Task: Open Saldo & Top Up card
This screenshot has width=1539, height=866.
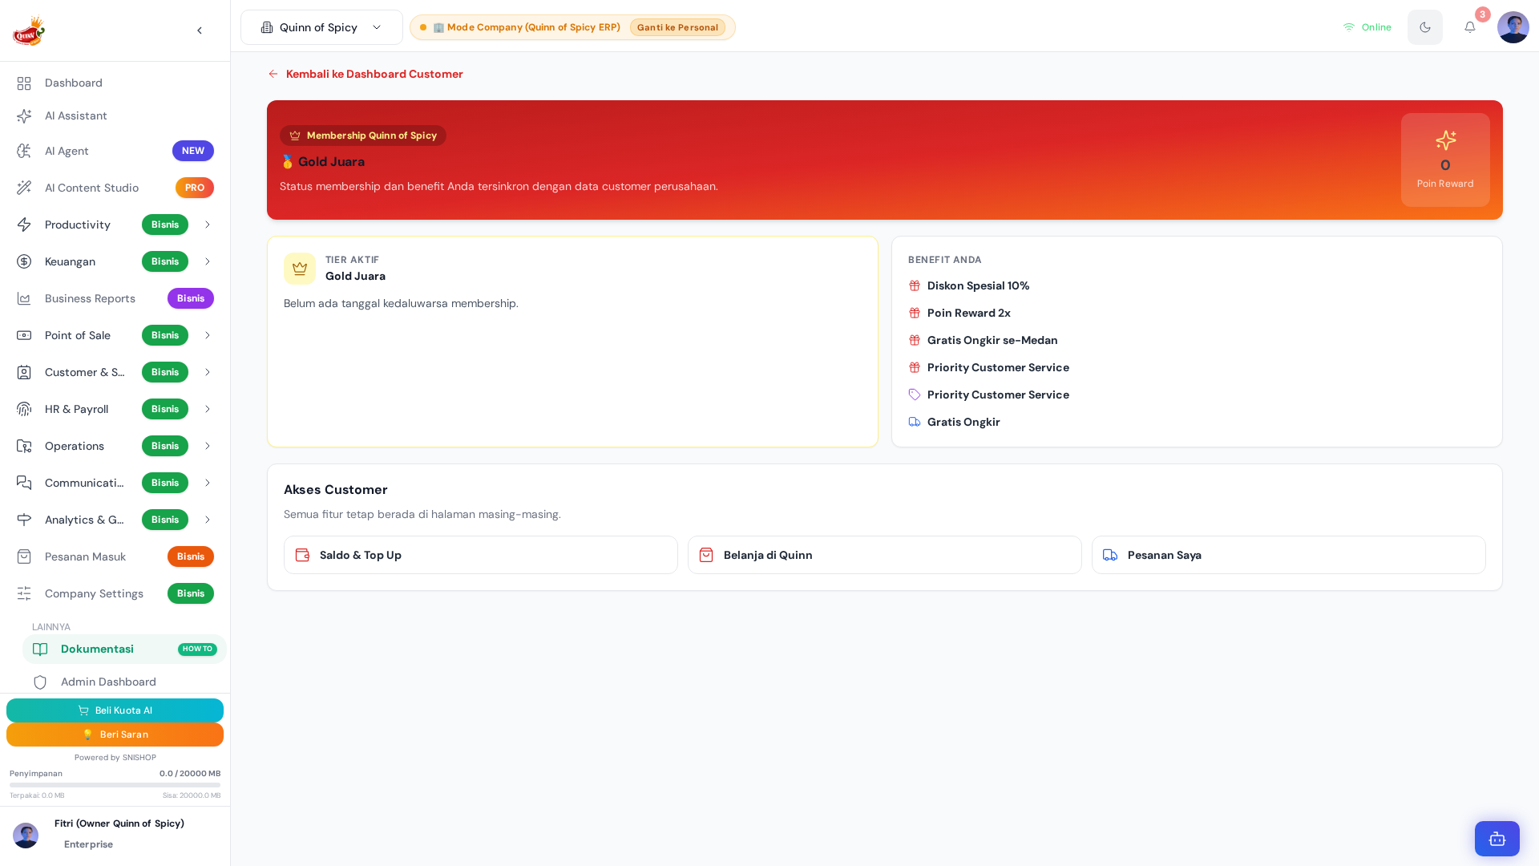Action: [481, 555]
